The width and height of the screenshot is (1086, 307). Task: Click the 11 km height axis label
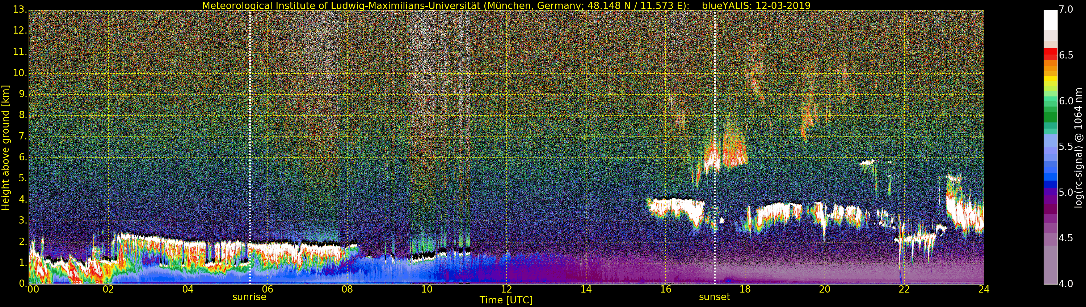point(20,52)
